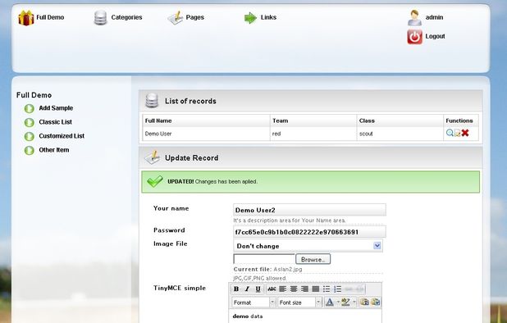Click the current file name Aslan2.jpg
This screenshot has width=507, height=323.
click(x=288, y=269)
